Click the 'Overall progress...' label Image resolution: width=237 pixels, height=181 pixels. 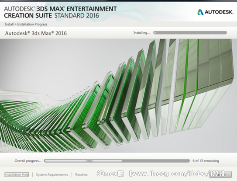(x=28, y=161)
